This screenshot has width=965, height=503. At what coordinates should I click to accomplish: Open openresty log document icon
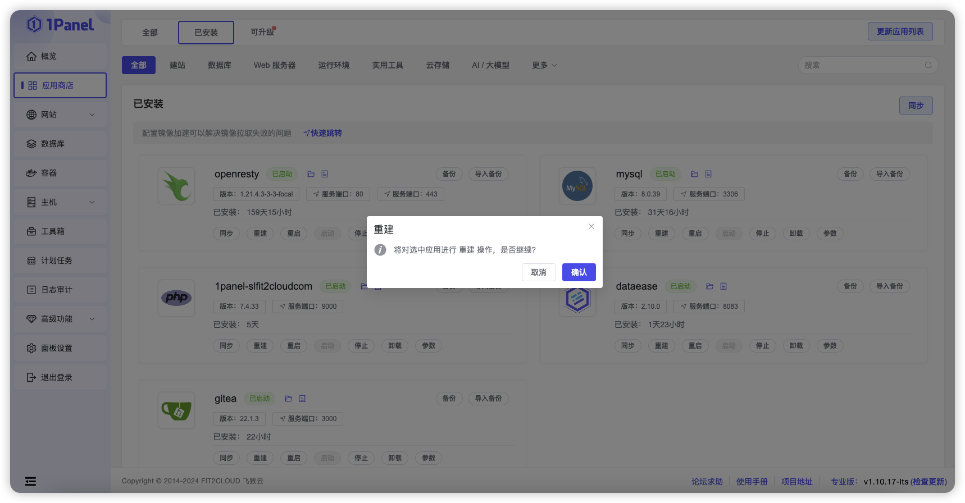pyautogui.click(x=325, y=174)
